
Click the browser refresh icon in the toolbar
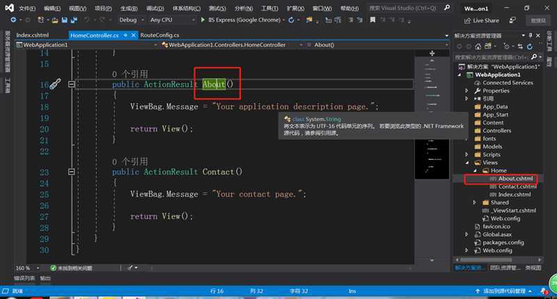[x=291, y=20]
